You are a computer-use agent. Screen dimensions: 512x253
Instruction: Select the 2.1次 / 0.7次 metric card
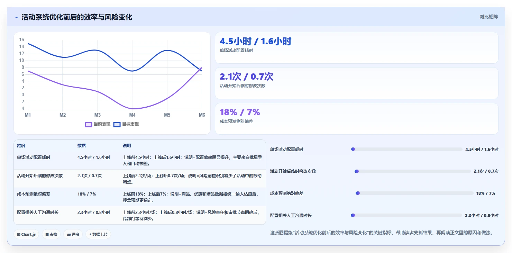coord(357,83)
